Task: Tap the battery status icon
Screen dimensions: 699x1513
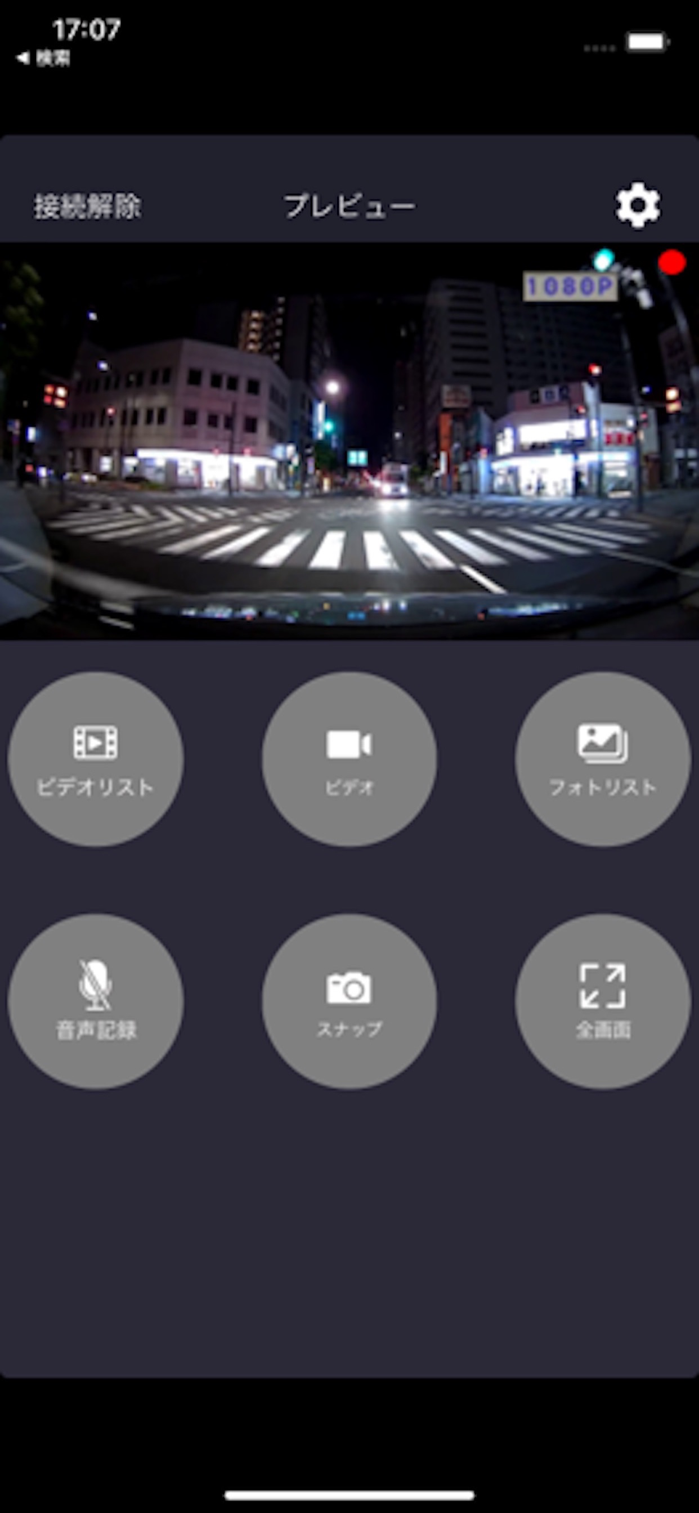Action: click(648, 42)
